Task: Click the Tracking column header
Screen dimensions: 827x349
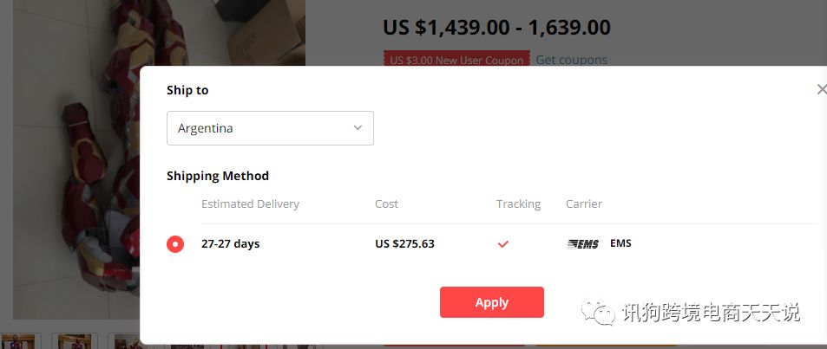Action: tap(518, 204)
